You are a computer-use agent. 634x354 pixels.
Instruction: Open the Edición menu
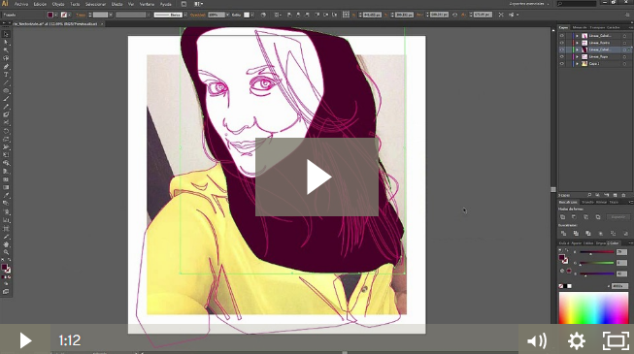40,4
